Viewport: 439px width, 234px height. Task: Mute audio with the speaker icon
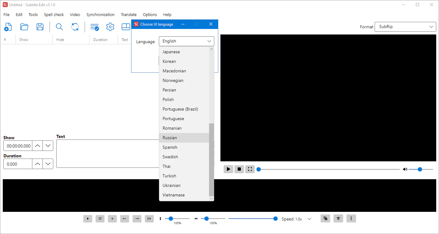(x=405, y=169)
